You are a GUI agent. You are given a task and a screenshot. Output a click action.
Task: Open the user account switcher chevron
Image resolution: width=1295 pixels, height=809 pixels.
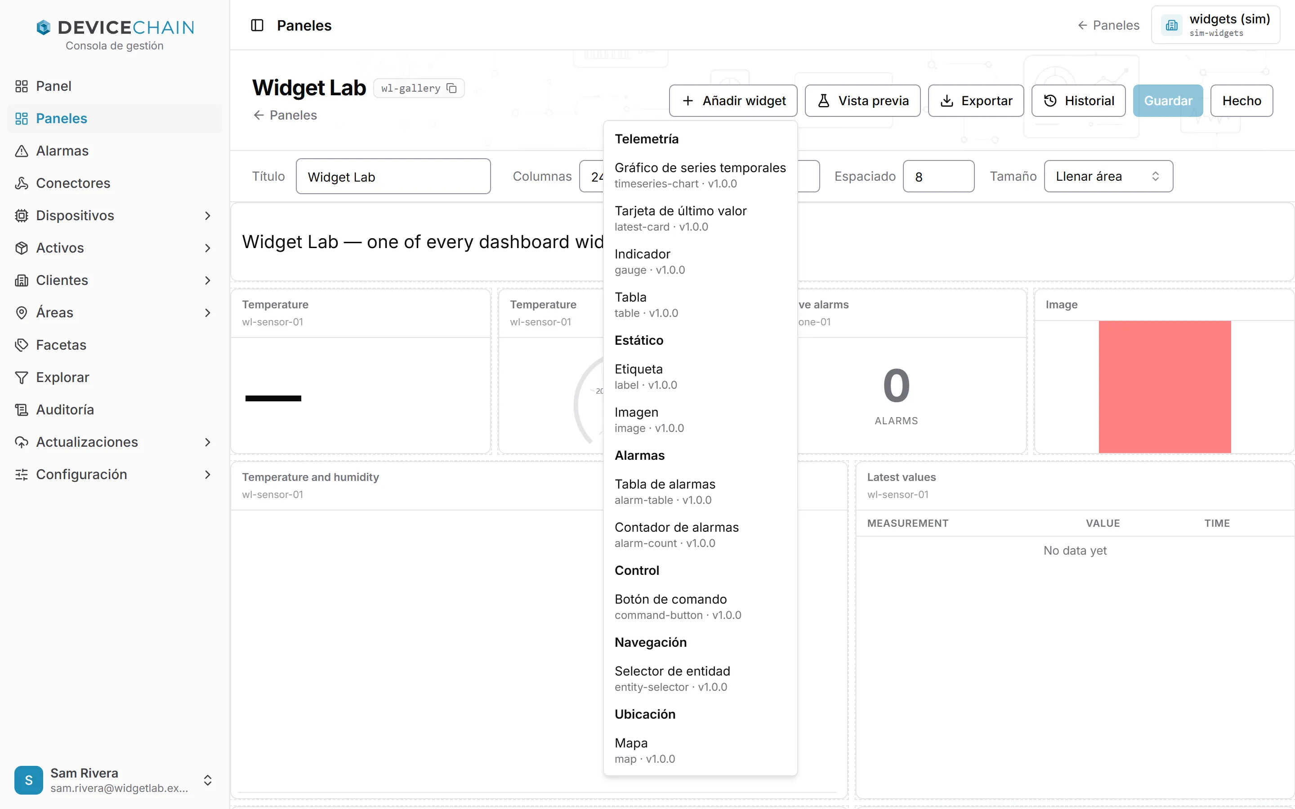click(208, 780)
